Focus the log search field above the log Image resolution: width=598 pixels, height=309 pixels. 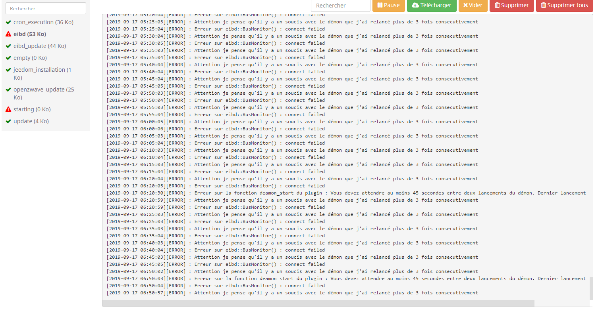341,5
